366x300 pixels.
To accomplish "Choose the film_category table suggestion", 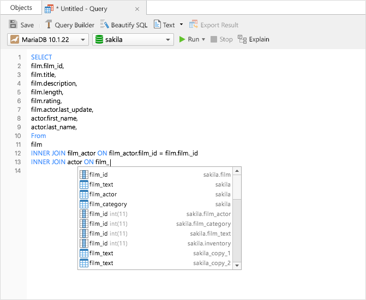I will pos(155,204).
